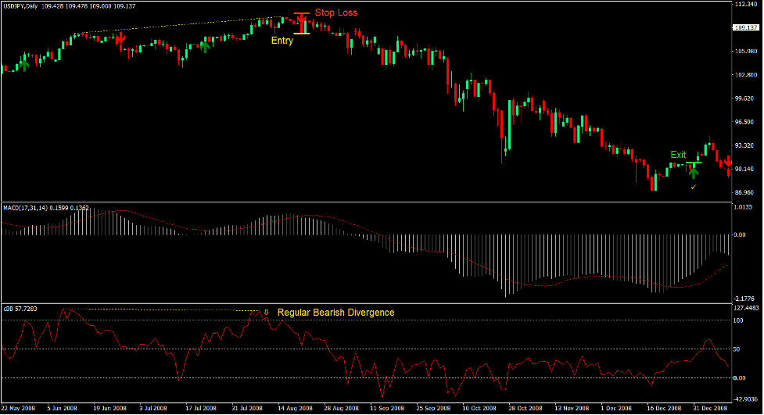Click the highlighted 109.137 current price tag
The height and width of the screenshot is (415, 764).
[746, 27]
